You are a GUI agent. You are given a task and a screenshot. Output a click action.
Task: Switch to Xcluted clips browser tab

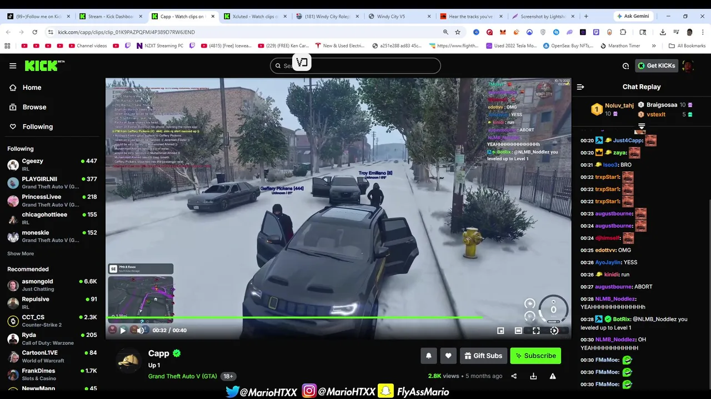point(255,17)
